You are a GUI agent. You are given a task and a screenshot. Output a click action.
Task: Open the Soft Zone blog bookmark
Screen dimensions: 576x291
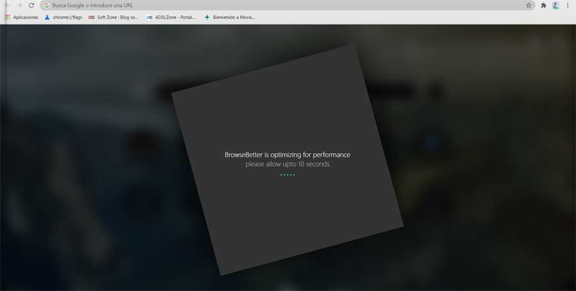(x=113, y=17)
